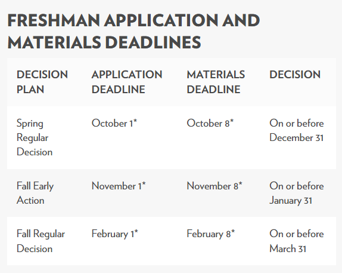This screenshot has width=342, height=273.
Task: Click the November 8* materials deadline
Action: point(214,186)
